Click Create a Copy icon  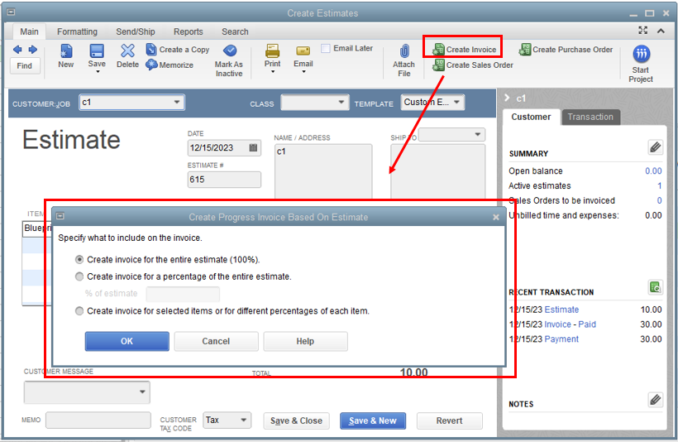[151, 50]
